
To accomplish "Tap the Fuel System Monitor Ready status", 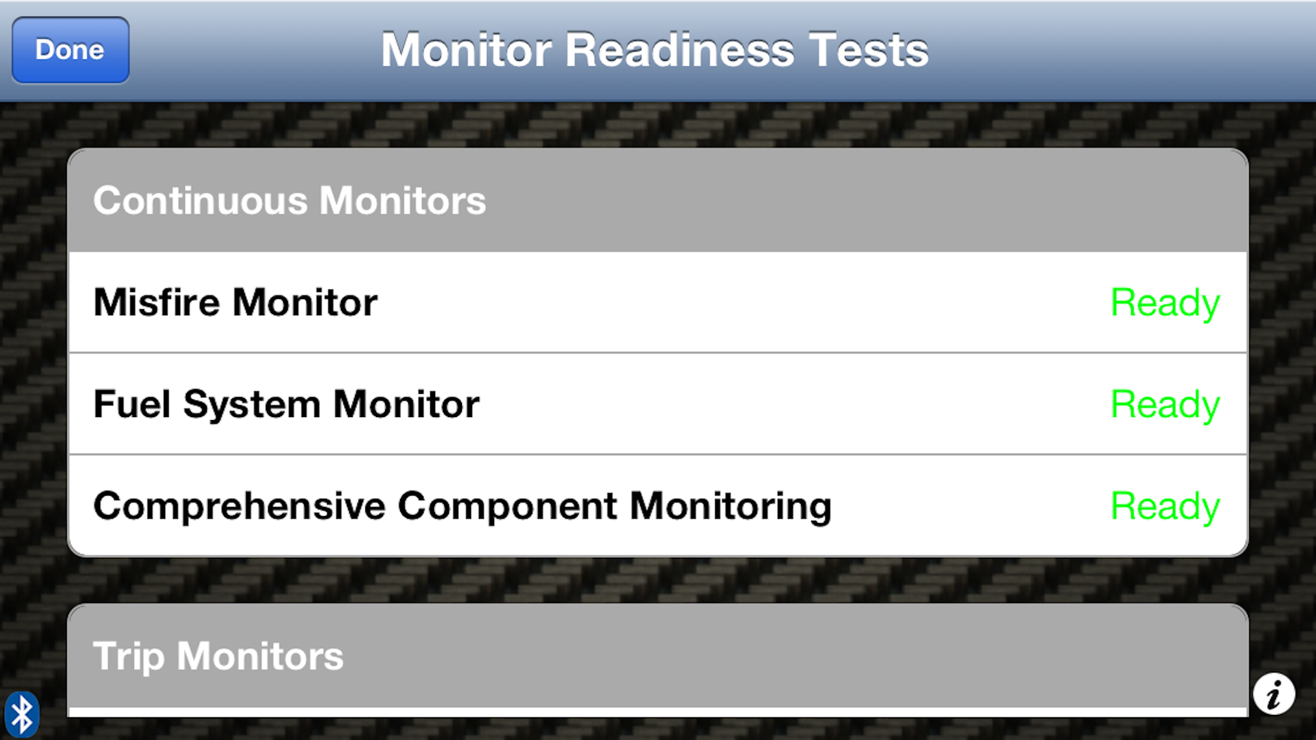I will click(1165, 405).
